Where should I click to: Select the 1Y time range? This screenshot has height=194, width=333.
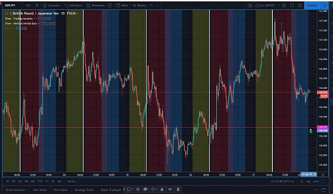47,181
